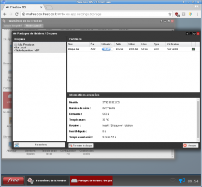Click the Formater le disque button
Image resolution: width=202 pixels, height=187 pixels.
coord(81,145)
